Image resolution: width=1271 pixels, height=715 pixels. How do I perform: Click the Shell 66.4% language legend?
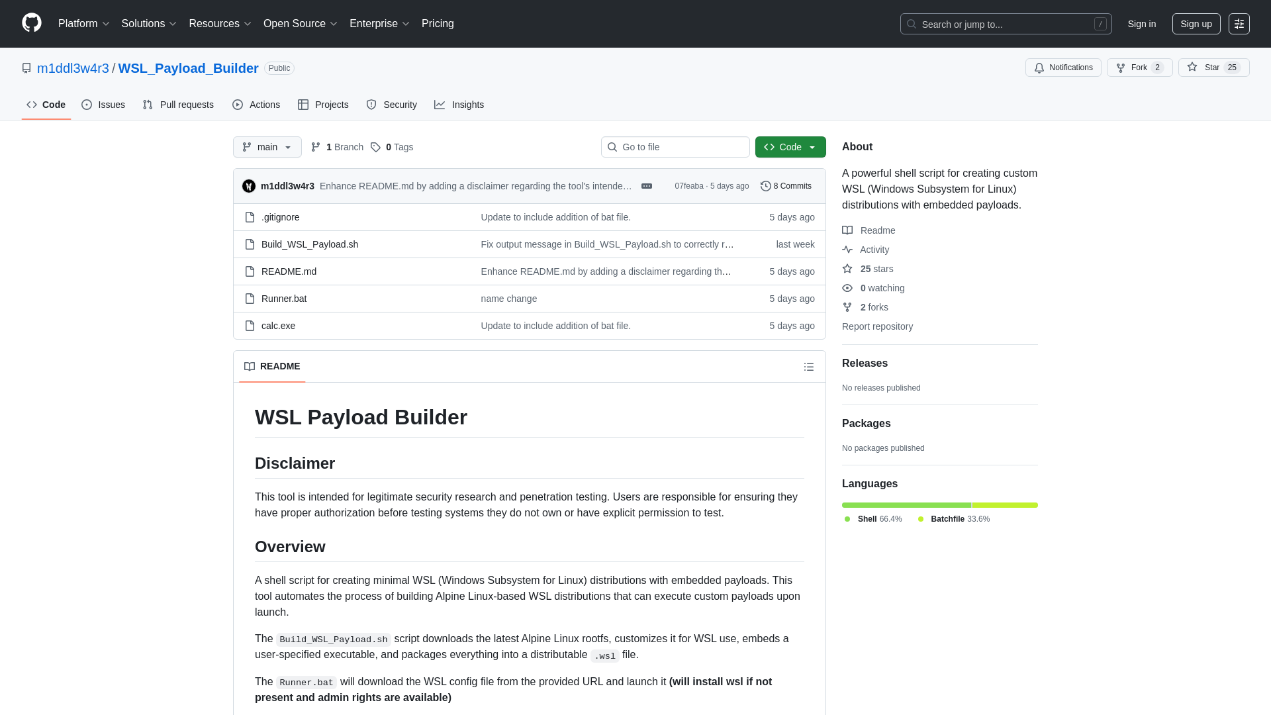[x=873, y=519]
